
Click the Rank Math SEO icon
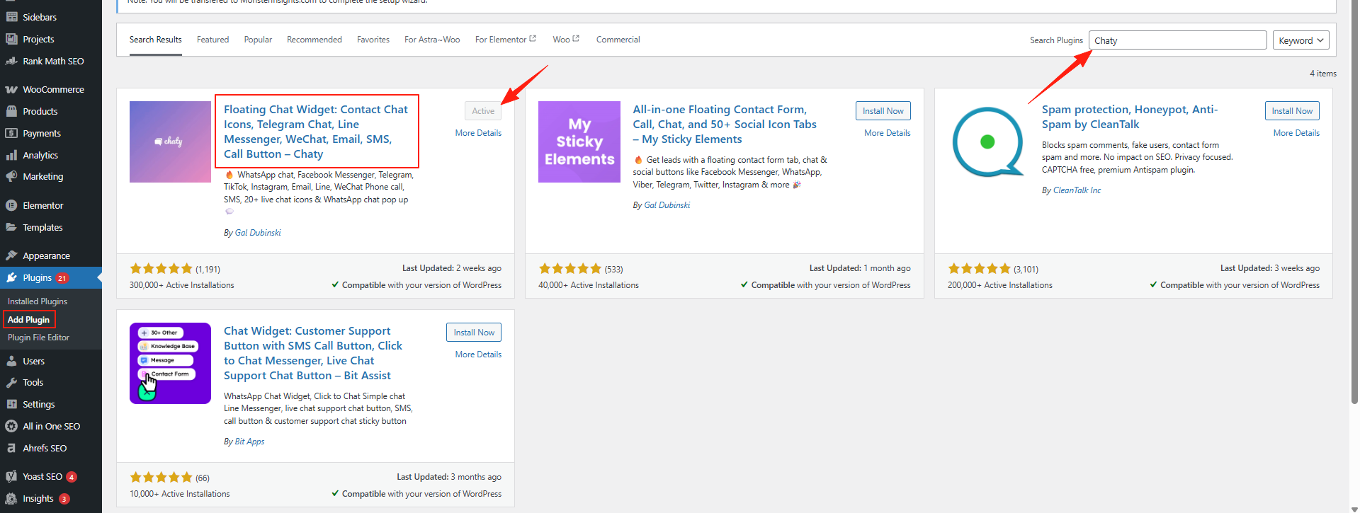coord(11,62)
